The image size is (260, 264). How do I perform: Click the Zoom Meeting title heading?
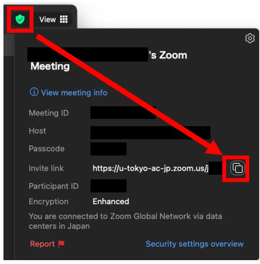click(108, 60)
